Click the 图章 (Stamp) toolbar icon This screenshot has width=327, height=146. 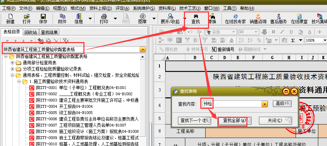pos(142,18)
